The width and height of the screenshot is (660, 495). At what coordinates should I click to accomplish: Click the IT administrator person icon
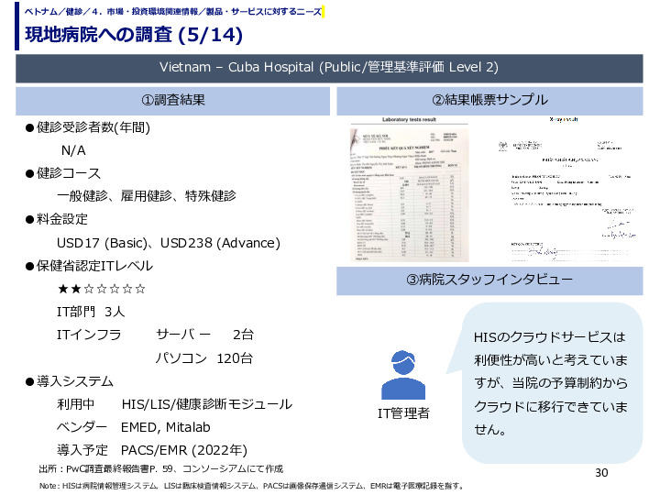pos(403,375)
